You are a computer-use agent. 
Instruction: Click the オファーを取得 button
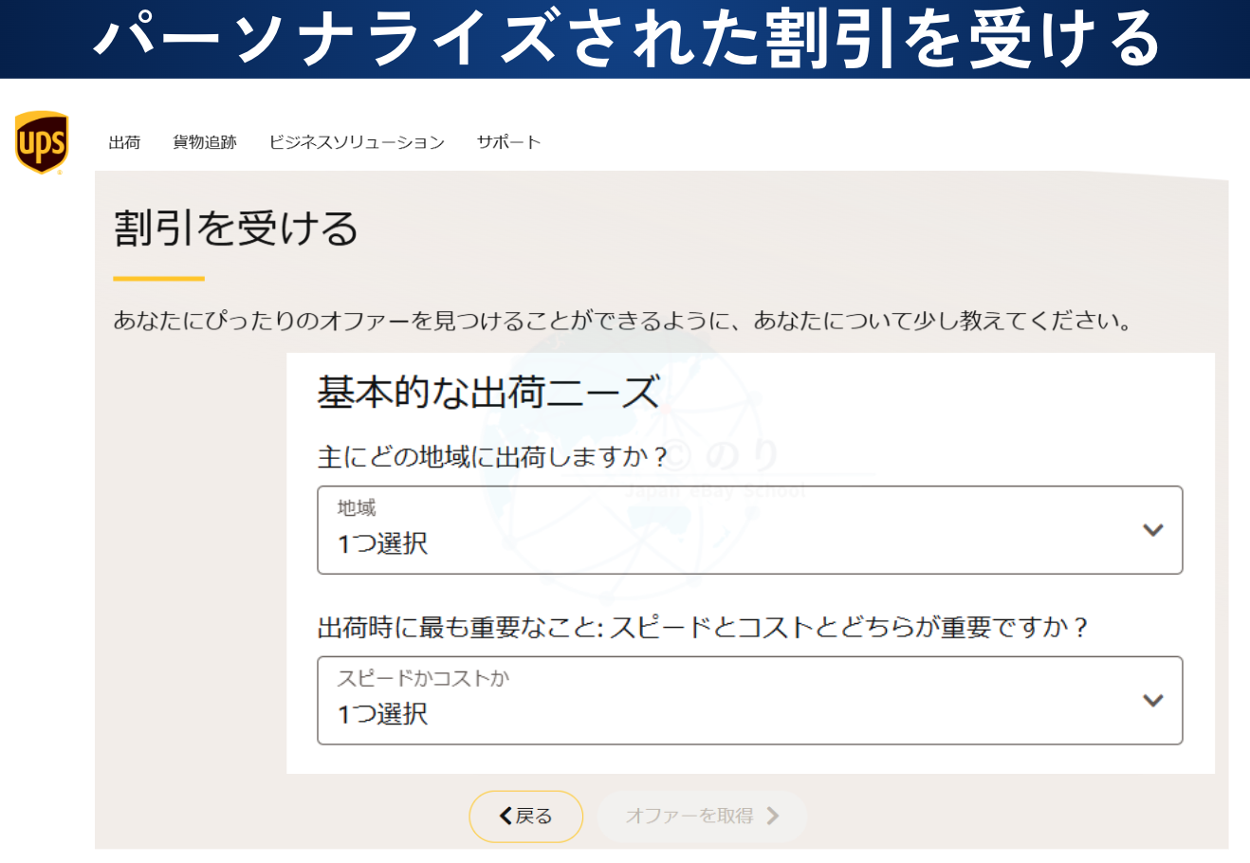703,816
